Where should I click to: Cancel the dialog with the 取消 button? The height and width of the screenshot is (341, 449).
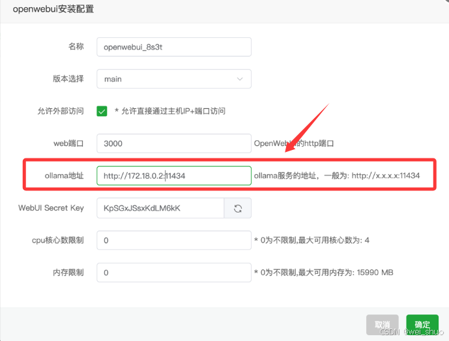(383, 325)
